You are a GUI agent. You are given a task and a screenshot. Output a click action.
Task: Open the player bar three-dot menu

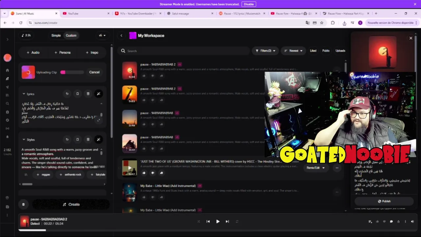(x=405, y=222)
